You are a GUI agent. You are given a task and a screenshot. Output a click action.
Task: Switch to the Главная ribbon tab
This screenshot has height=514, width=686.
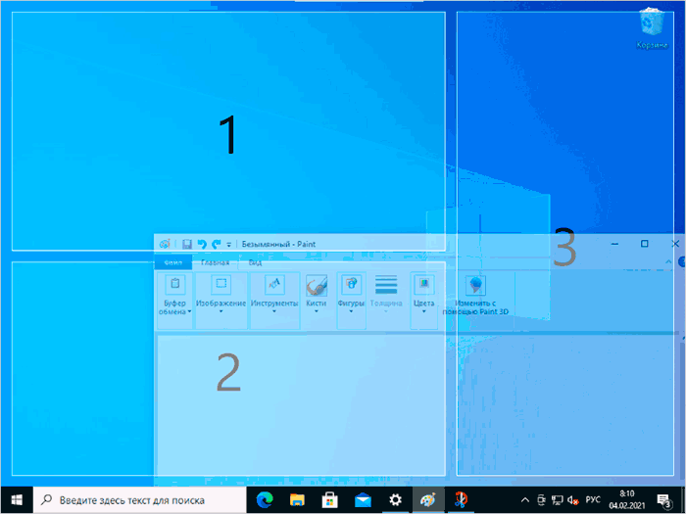(216, 262)
